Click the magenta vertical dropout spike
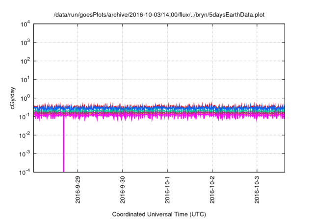Image resolution: width=314 pixels, height=219 pixels. [64, 145]
